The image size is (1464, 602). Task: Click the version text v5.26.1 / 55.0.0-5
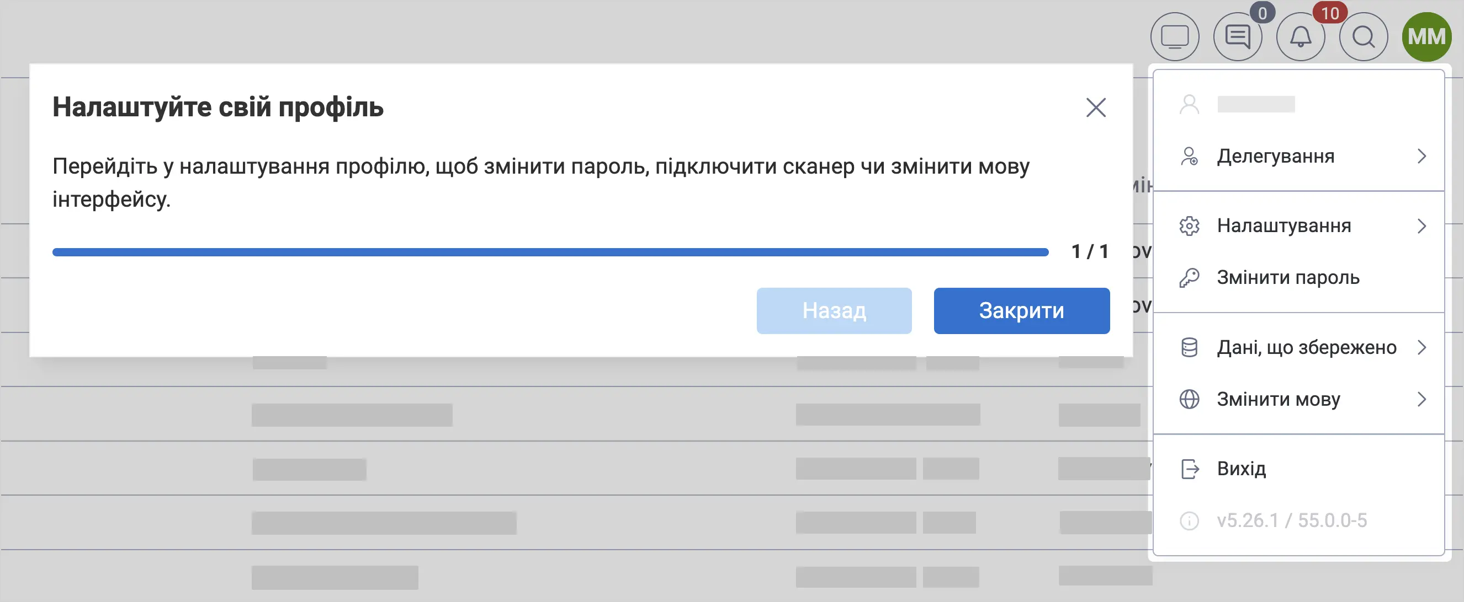click(1291, 520)
